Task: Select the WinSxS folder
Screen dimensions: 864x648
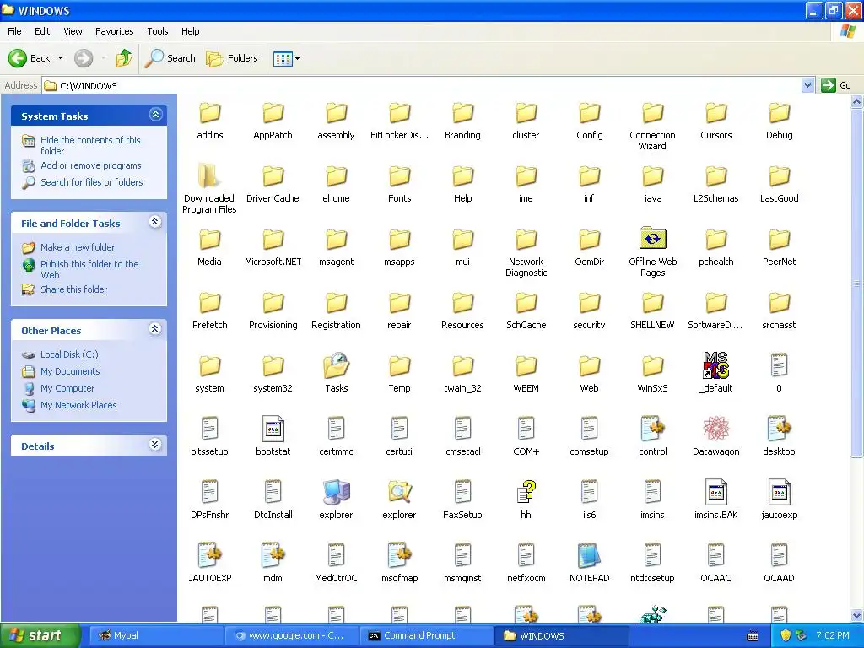Action: coord(653,366)
